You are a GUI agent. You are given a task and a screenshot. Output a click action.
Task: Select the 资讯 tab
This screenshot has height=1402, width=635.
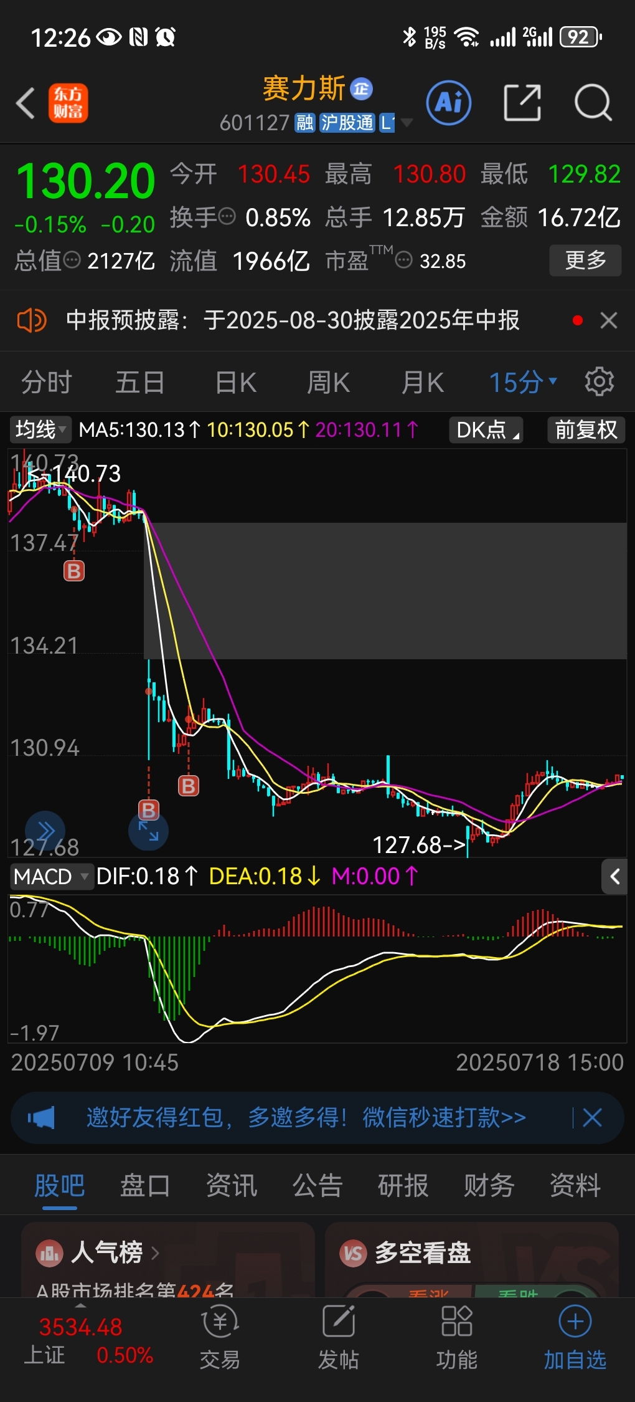click(x=232, y=1185)
